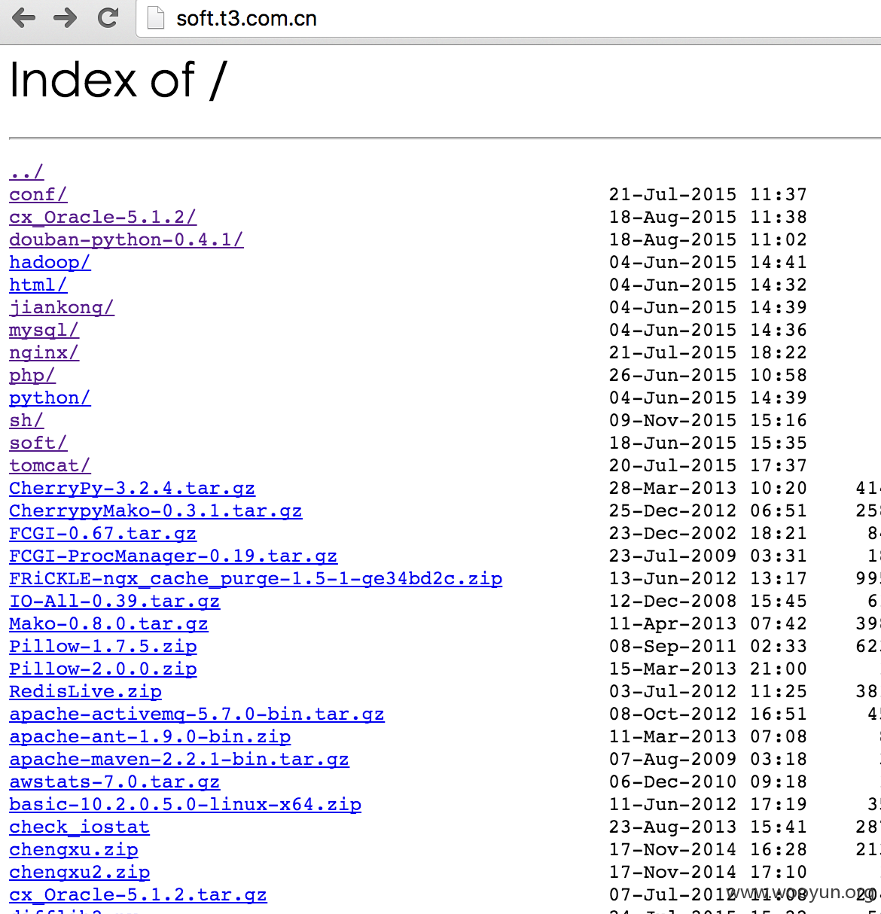The image size is (881, 914).
Task: Reload the page with the refresh icon
Action: click(108, 17)
